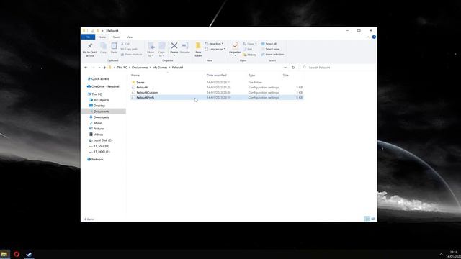Create a New folder
461x259 pixels.
(x=198, y=50)
